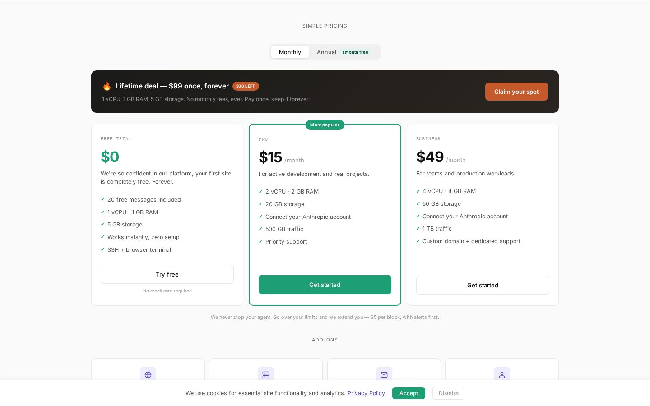Click the fire emoji icon in lifetime deal banner
The height and width of the screenshot is (406, 650).
pos(107,86)
